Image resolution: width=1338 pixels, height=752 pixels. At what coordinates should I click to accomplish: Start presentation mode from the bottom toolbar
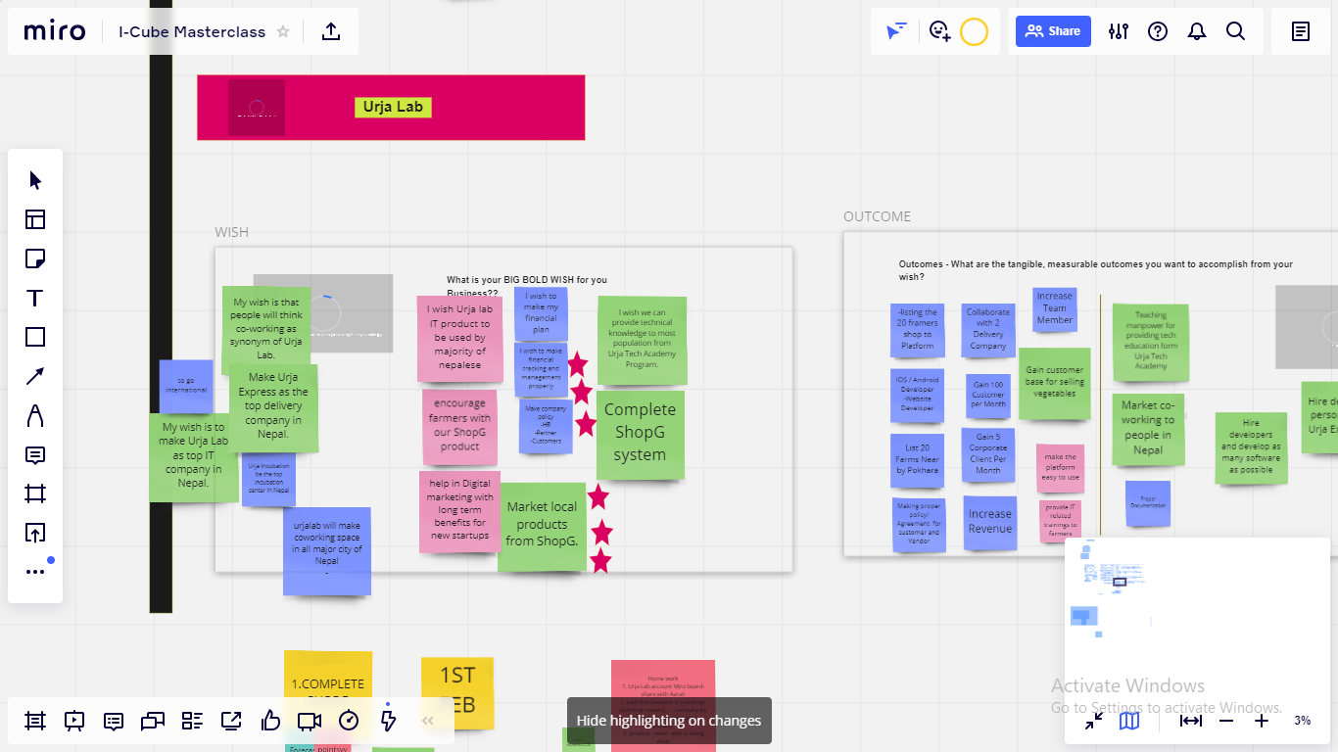pos(74,721)
